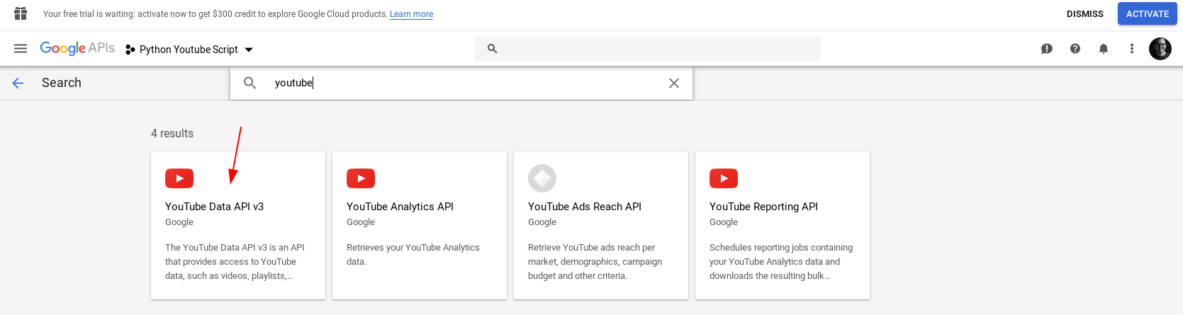Viewport: 1183px width, 315px height.
Task: Click the YouTube Analytics API logo icon
Action: pyautogui.click(x=361, y=178)
